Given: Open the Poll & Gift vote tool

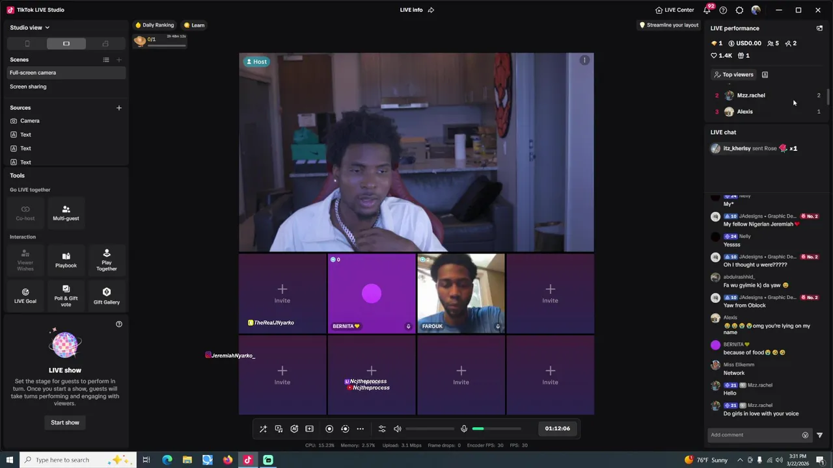Looking at the screenshot, I should coord(66,296).
